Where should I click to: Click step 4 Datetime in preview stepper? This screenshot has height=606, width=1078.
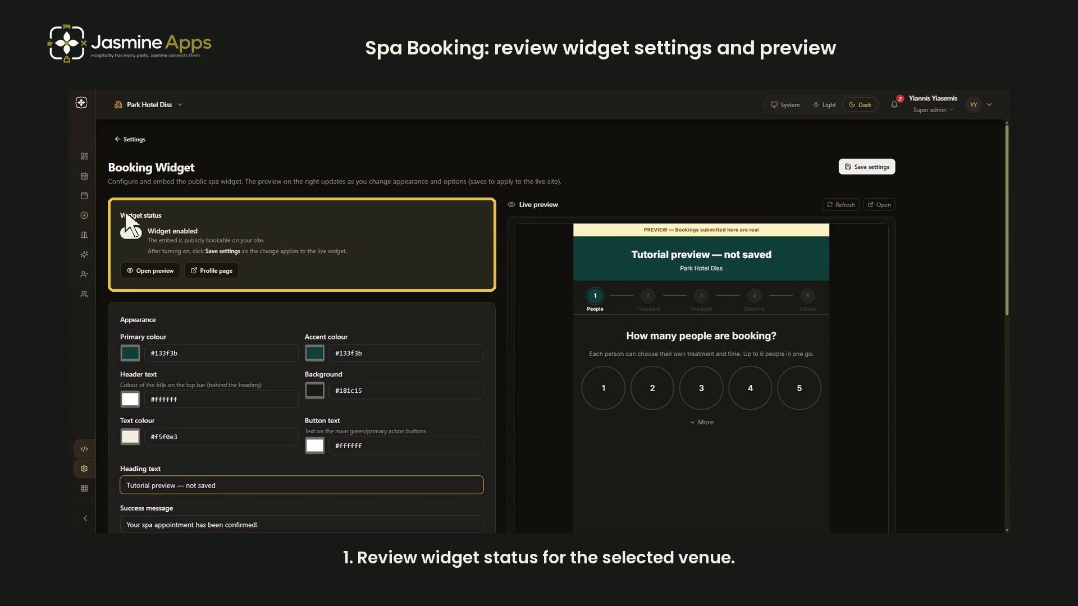tap(755, 300)
